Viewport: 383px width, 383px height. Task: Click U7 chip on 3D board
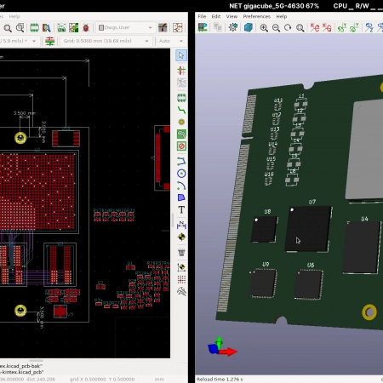tap(308, 229)
